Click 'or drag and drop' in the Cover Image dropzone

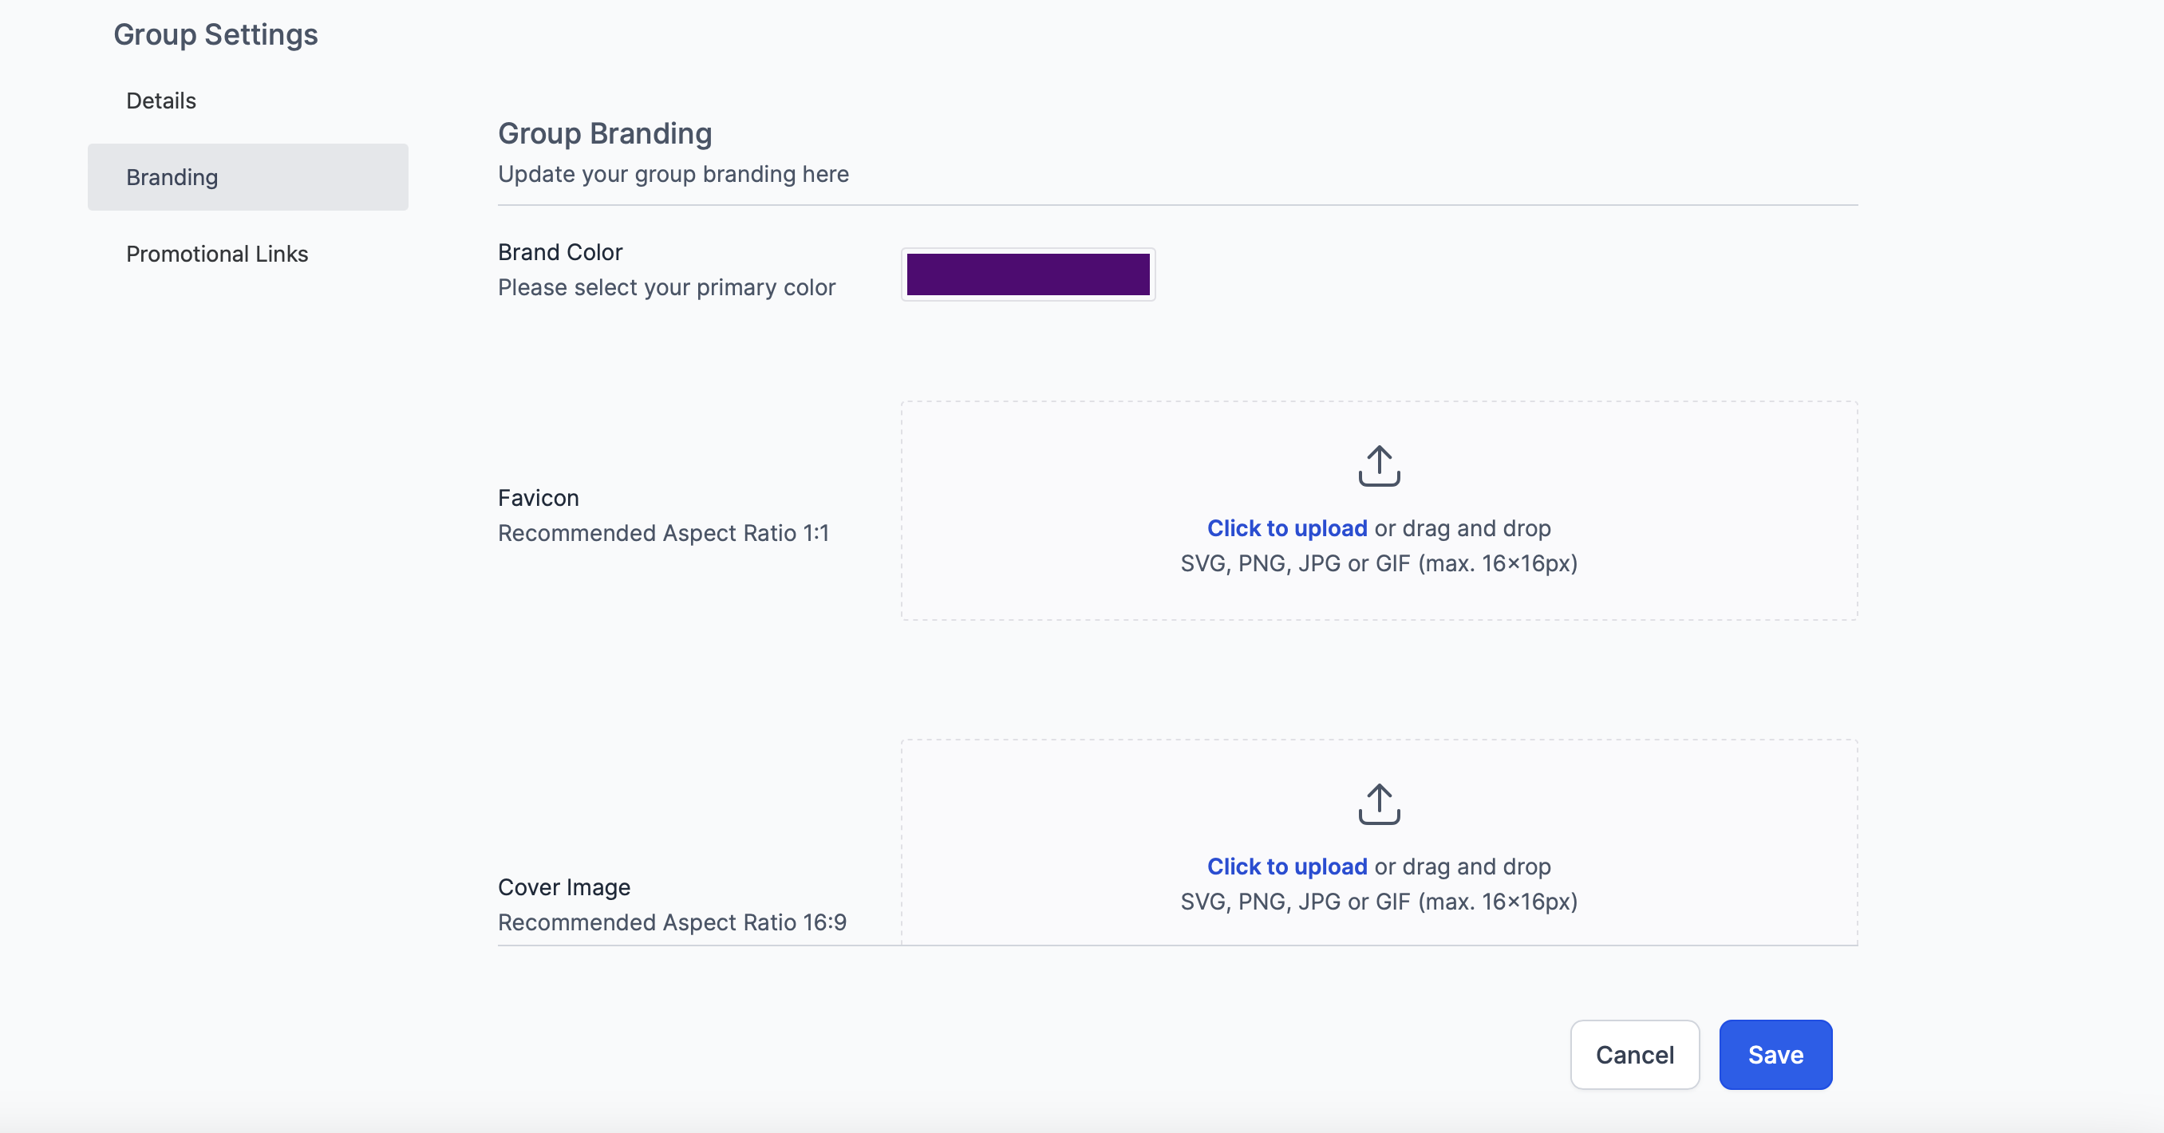point(1463,867)
